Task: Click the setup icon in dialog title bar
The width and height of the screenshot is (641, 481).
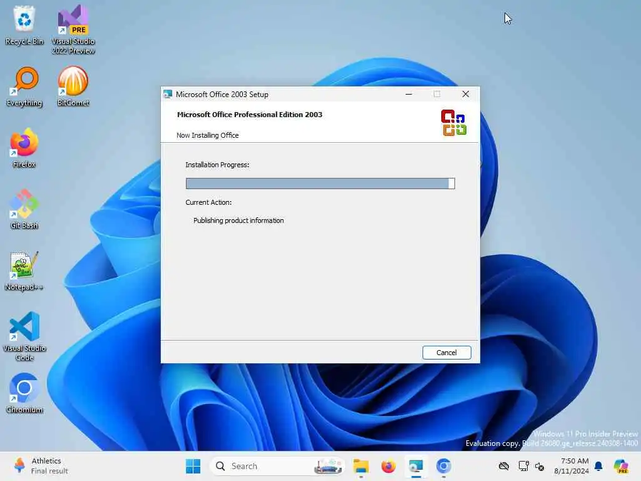Action: (x=168, y=94)
